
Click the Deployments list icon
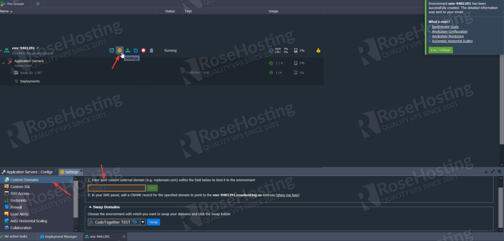click(x=16, y=81)
